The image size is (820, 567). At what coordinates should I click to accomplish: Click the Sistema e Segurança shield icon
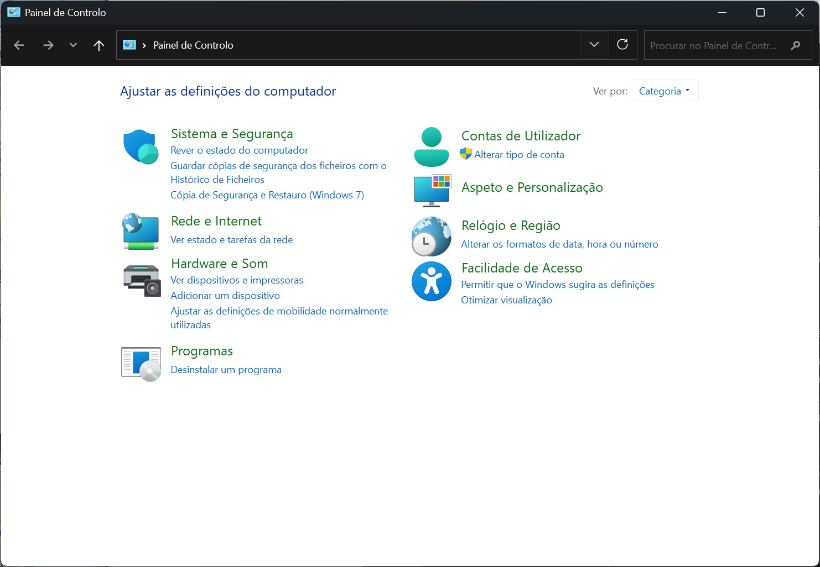pos(141,147)
